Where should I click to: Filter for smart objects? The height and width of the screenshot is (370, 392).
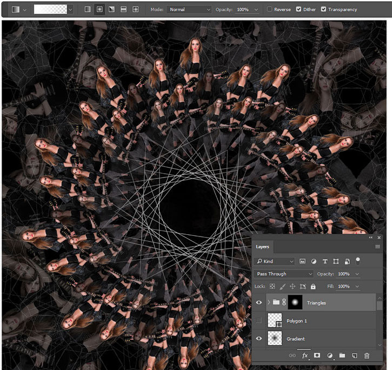[347, 261]
